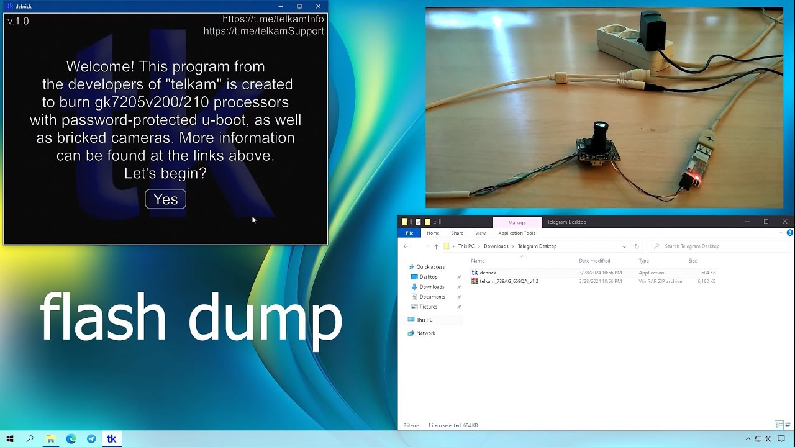This screenshot has height=447, width=795.
Task: Open Telegram from the taskbar
Action: coord(91,439)
